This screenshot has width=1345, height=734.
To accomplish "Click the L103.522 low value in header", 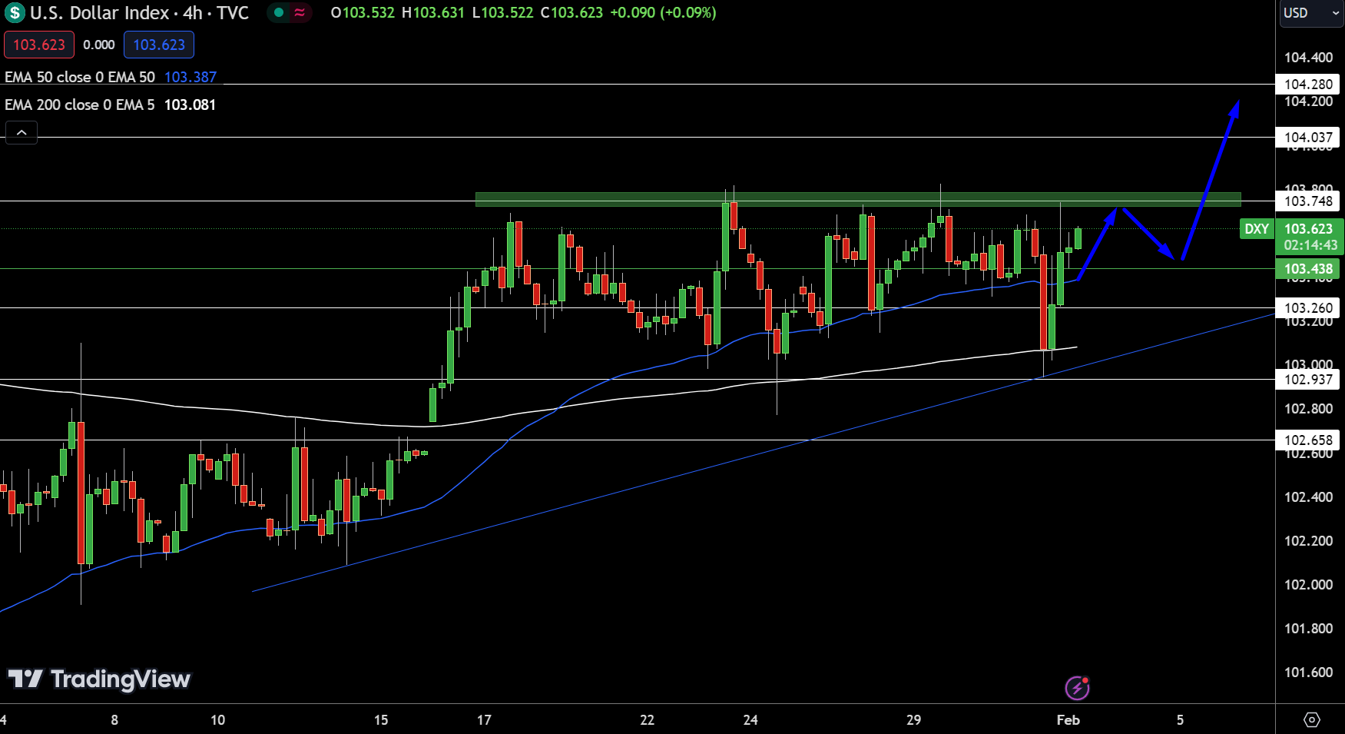I will [502, 13].
